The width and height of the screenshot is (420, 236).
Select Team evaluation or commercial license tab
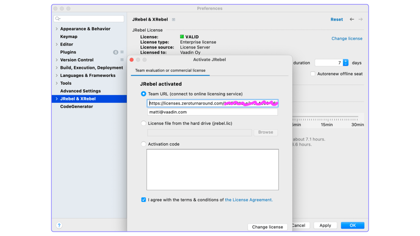(170, 70)
